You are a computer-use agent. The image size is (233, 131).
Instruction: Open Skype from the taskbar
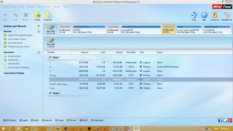point(113,129)
